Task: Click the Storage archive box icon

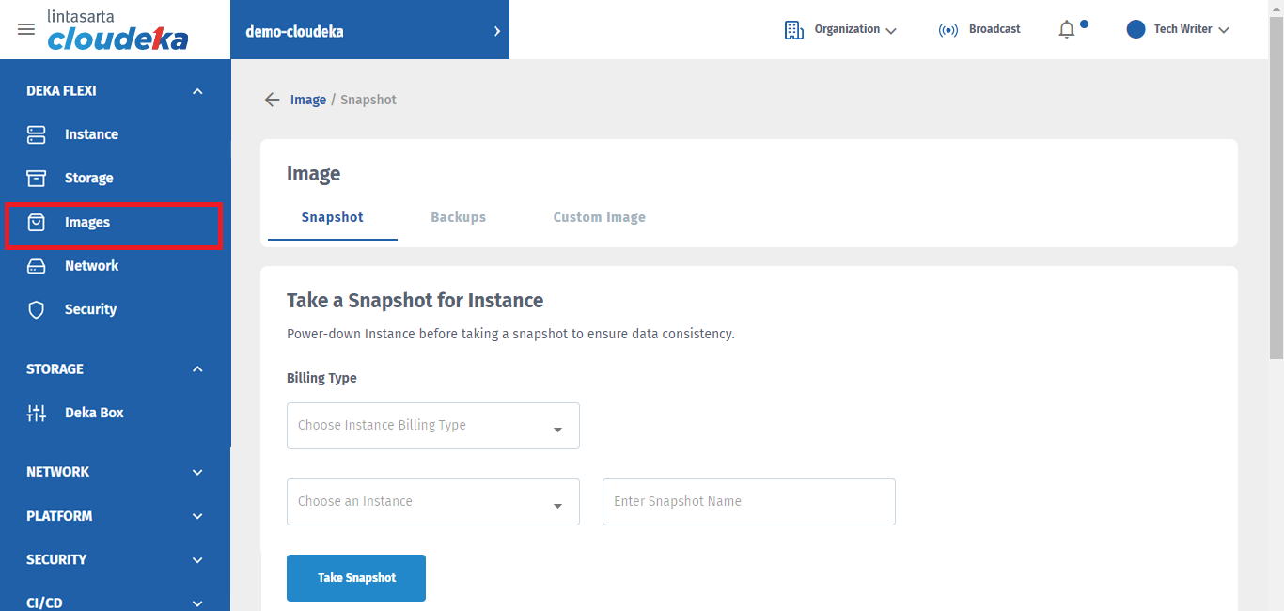Action: point(36,178)
